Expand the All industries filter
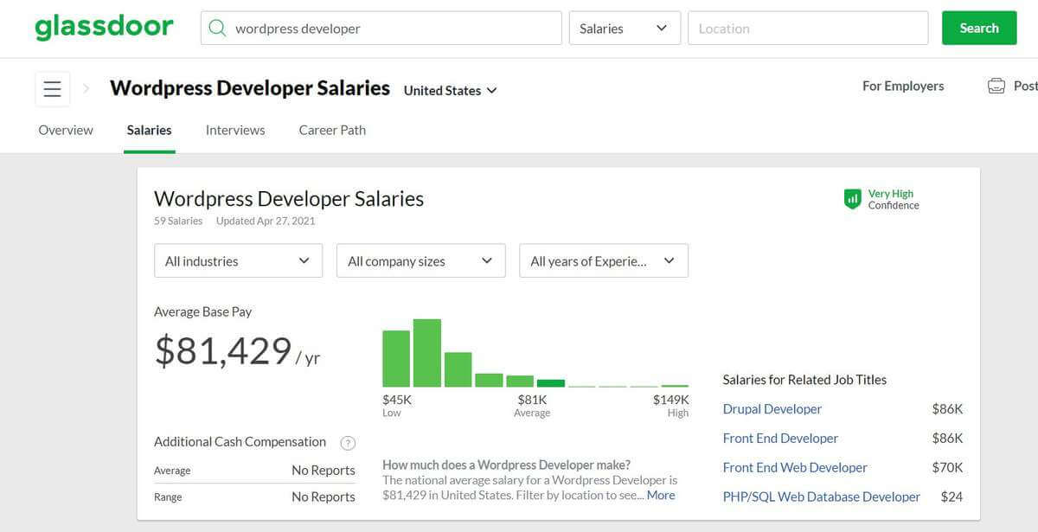The image size is (1038, 532). [x=238, y=260]
